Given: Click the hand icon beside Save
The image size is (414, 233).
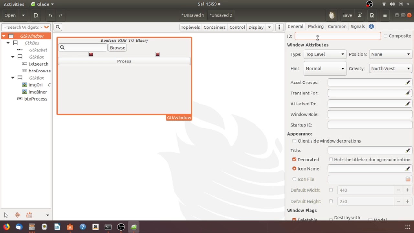Looking at the screenshot, I should 332,15.
